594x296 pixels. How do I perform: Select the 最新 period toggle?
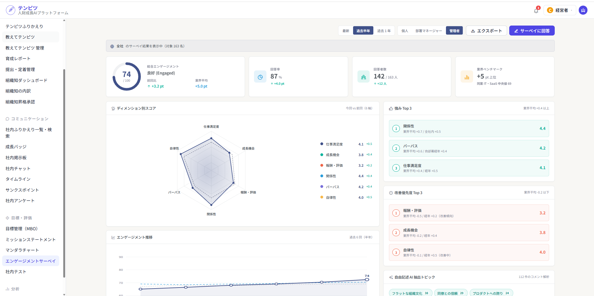click(346, 31)
